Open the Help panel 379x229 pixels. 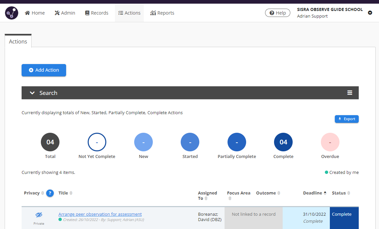(x=277, y=13)
